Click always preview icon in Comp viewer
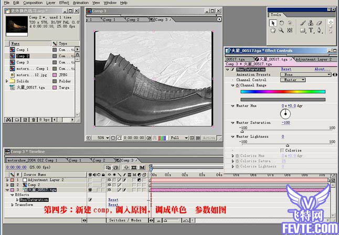 tap(89, 138)
